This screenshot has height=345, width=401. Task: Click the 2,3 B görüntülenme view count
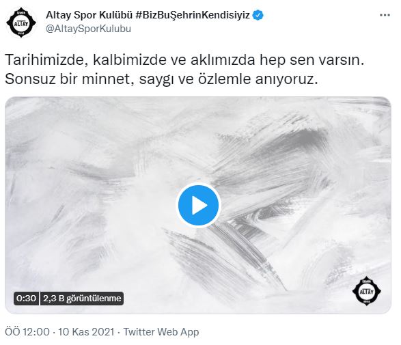point(82,298)
